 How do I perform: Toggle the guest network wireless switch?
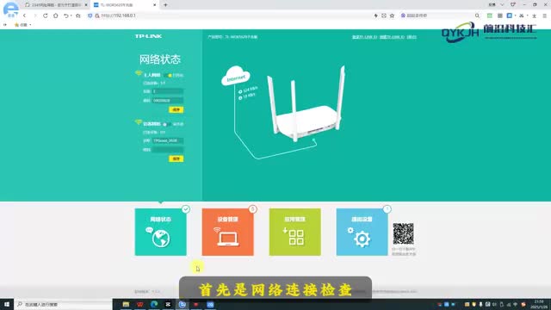(167, 124)
